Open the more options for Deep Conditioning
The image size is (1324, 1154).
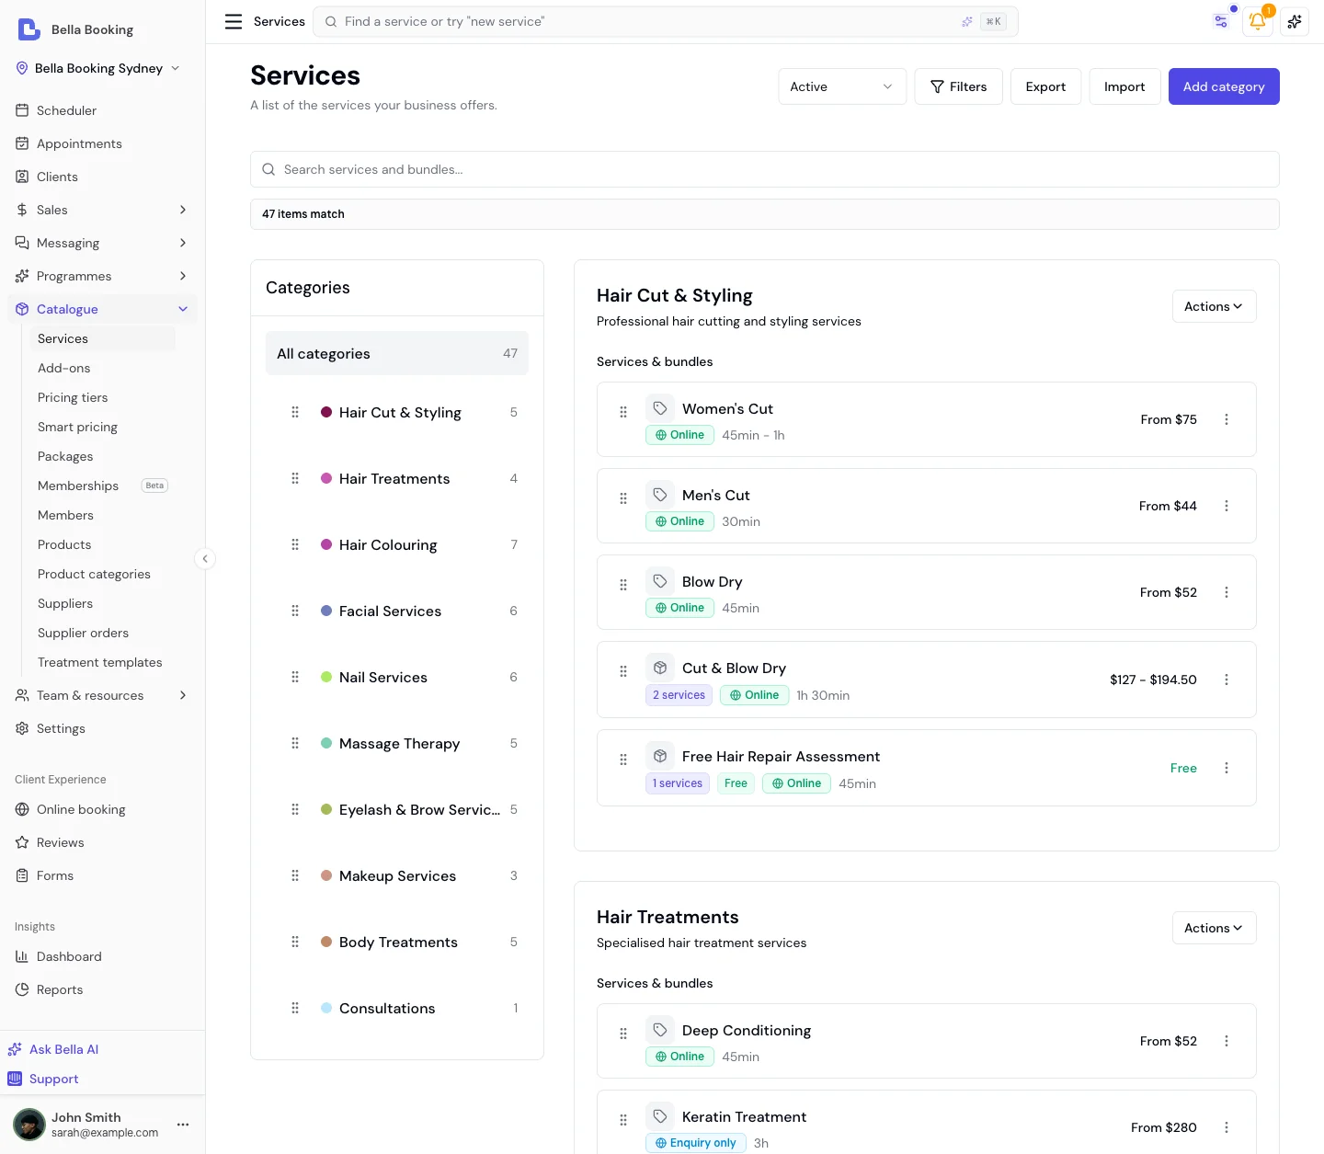point(1227,1041)
